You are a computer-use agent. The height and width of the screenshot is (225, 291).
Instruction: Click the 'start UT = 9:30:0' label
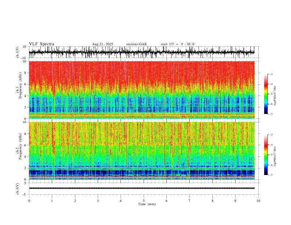click(x=177, y=44)
